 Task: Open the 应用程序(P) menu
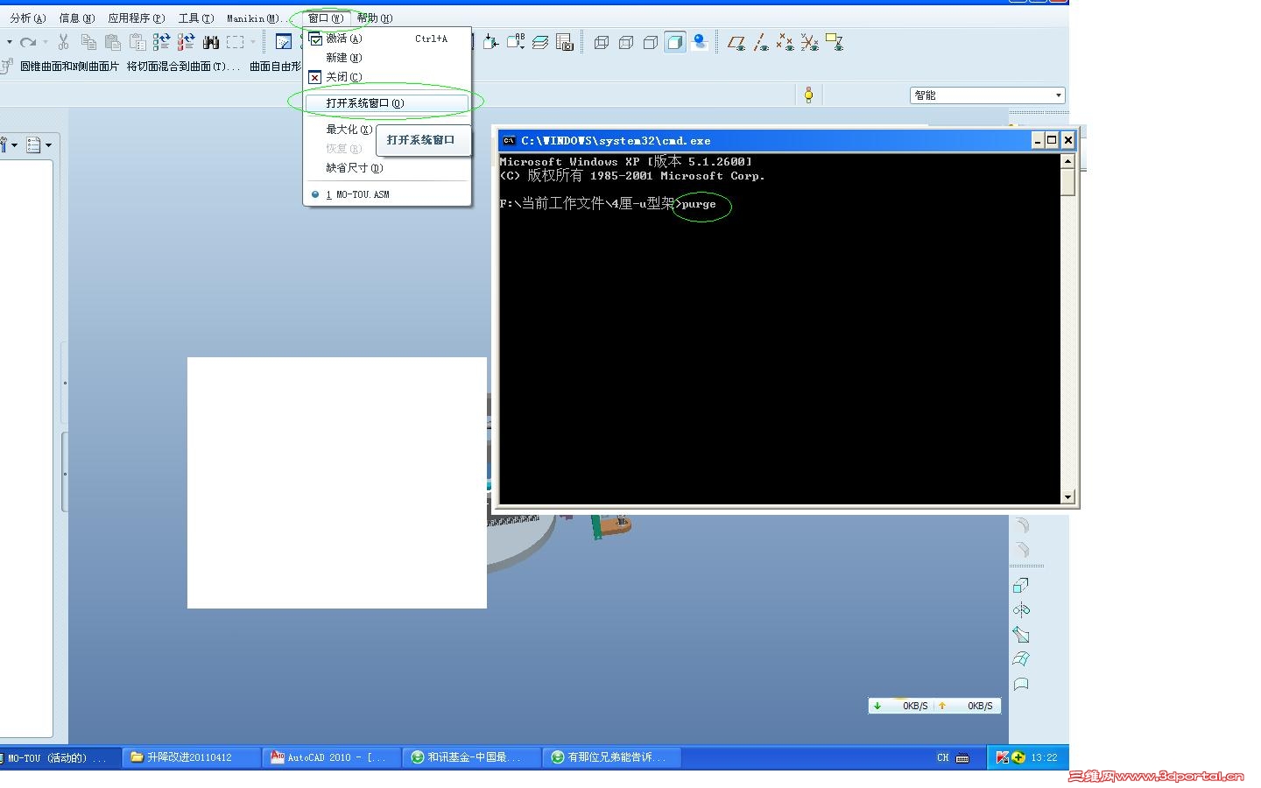click(137, 18)
